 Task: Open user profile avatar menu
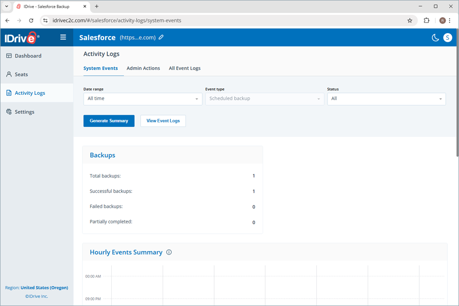[447, 37]
